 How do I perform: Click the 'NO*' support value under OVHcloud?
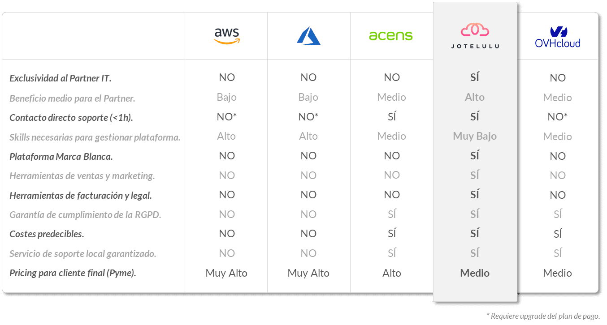[x=558, y=117]
